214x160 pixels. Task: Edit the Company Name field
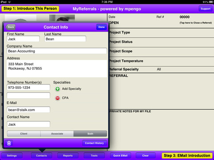[57, 51]
